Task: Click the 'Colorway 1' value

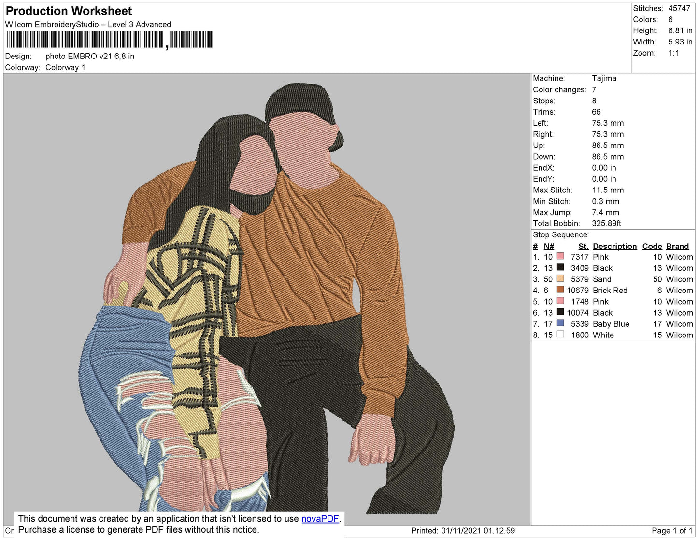Action: [x=65, y=67]
